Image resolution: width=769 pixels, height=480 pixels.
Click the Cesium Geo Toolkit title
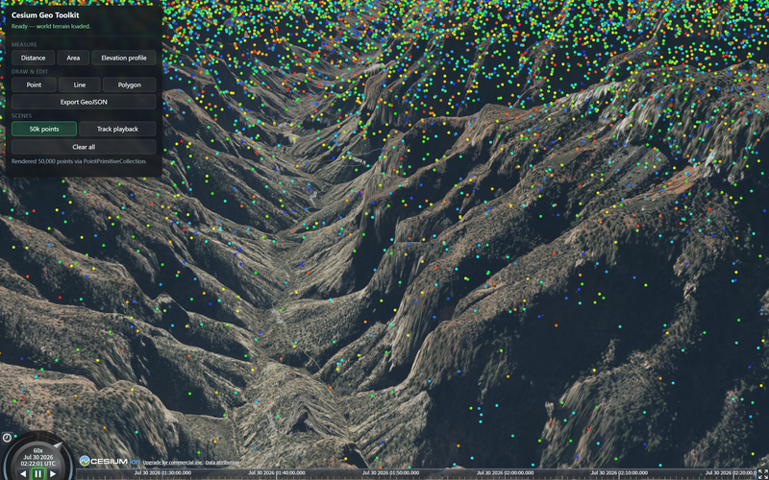coord(45,15)
